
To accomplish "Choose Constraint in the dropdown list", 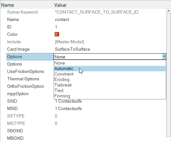I will point(110,74).
